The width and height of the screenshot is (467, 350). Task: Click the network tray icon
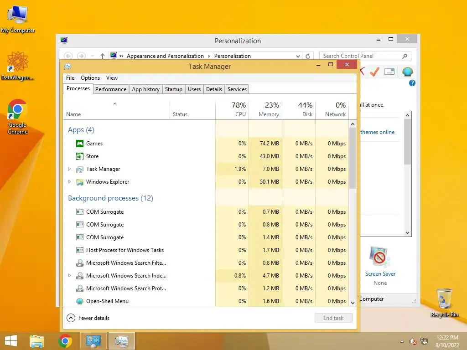(x=424, y=341)
